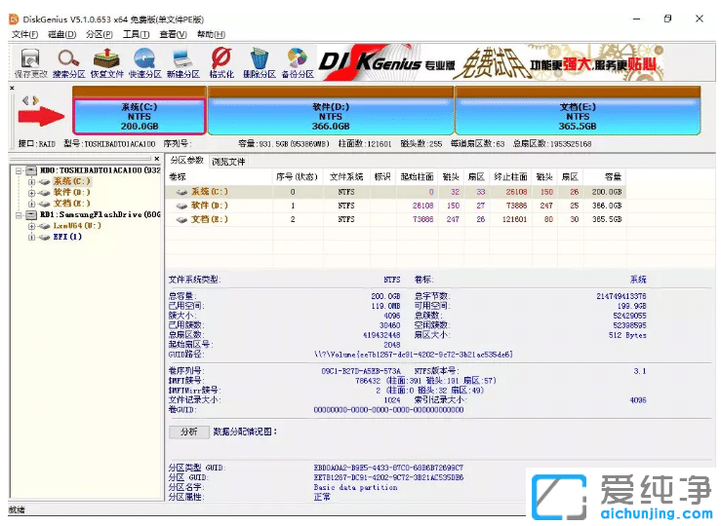Open the 帮助(H) menu
This screenshot has height=526, width=721.
point(211,34)
